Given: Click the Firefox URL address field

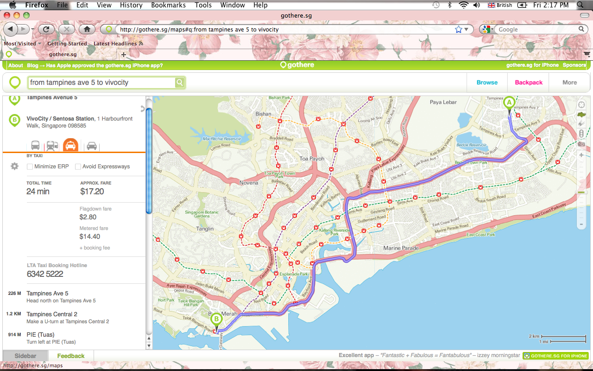Looking at the screenshot, I should [x=285, y=29].
